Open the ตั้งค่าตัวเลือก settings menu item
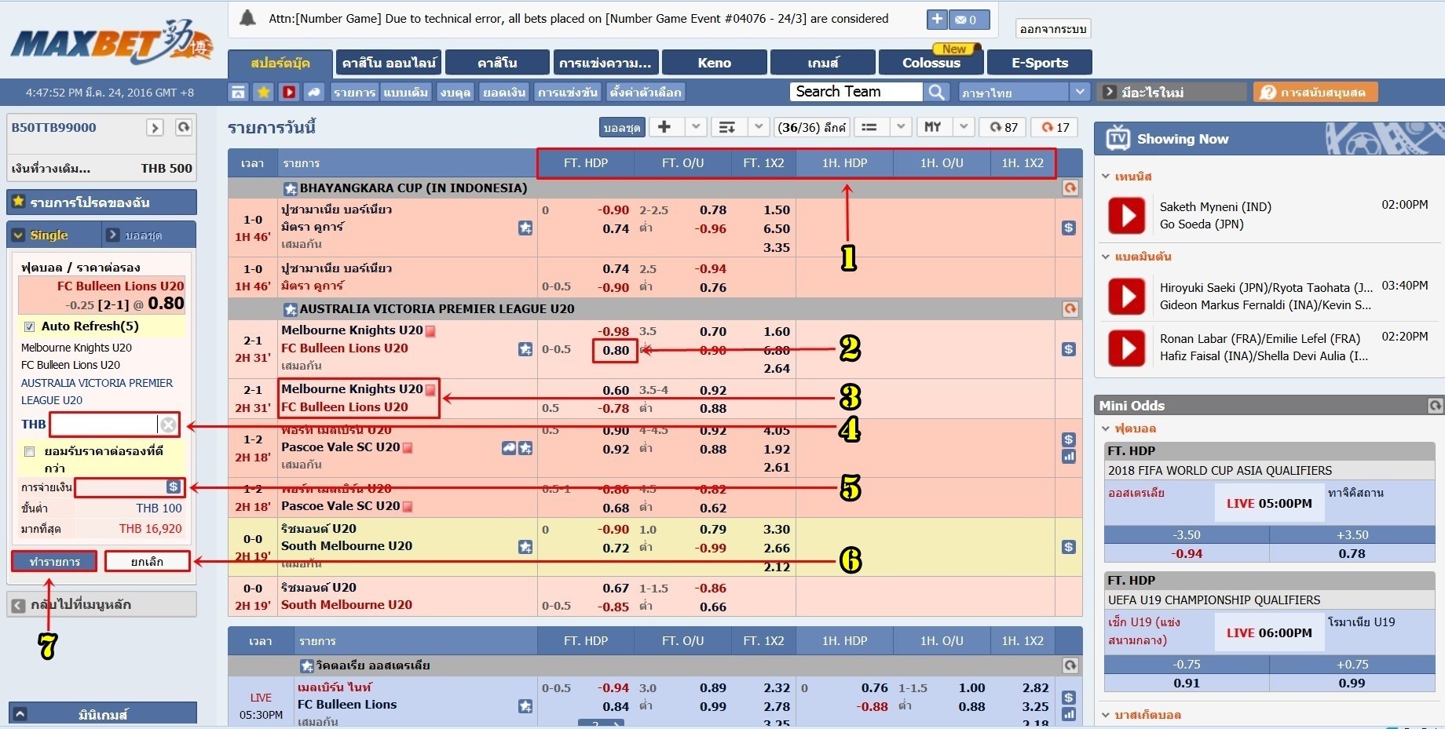1445x729 pixels. 646,92
